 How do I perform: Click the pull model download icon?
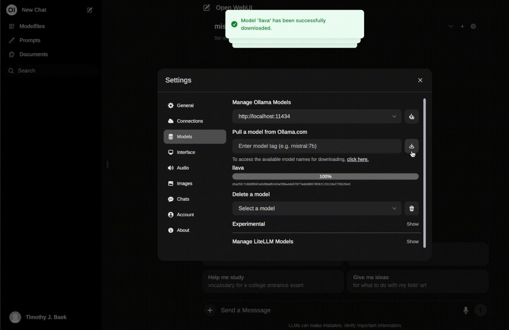point(411,146)
